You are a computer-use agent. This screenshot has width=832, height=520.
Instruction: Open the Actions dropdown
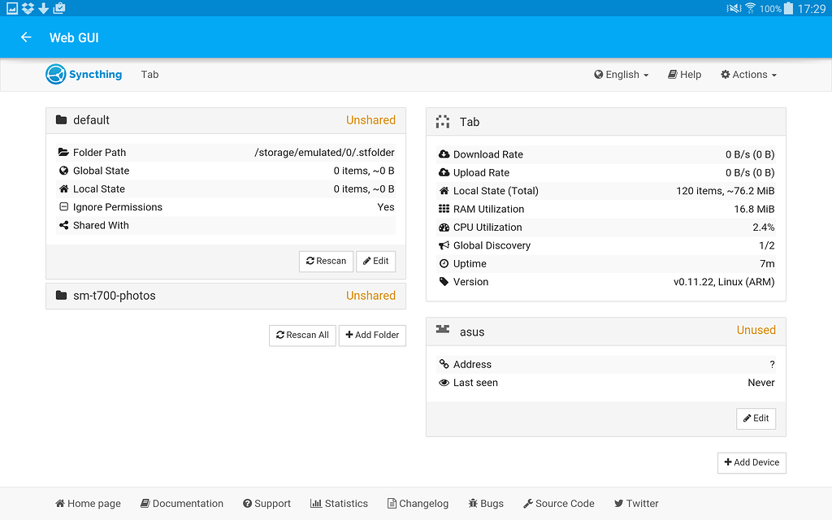coord(747,74)
